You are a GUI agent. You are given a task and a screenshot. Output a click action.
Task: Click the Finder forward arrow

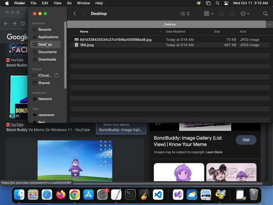[x=85, y=14]
